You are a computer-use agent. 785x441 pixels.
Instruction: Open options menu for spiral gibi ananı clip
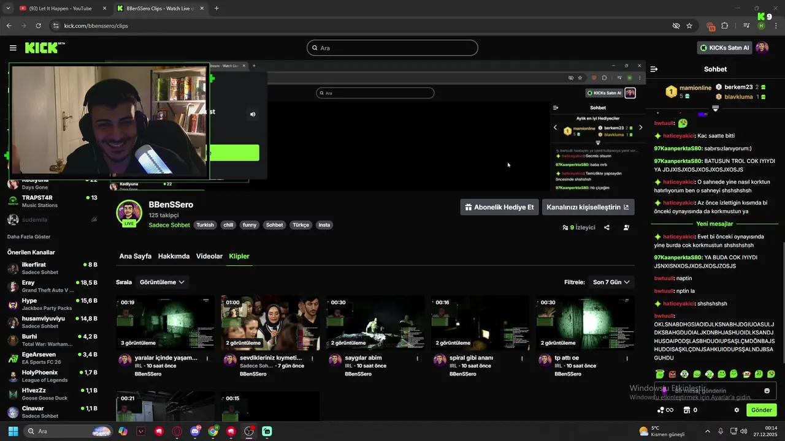(523, 358)
